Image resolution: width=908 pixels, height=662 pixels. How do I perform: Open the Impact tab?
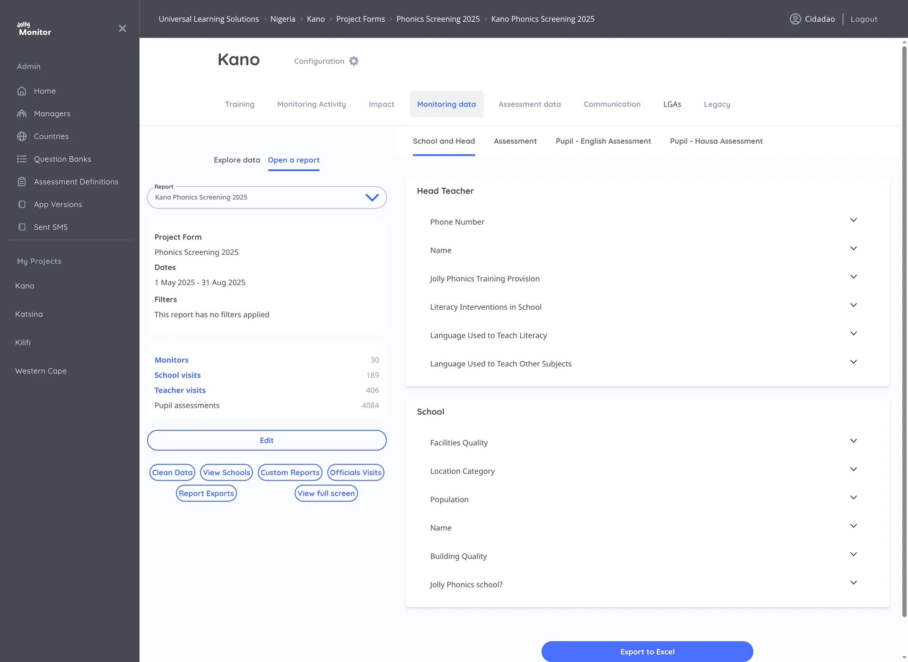(x=381, y=104)
